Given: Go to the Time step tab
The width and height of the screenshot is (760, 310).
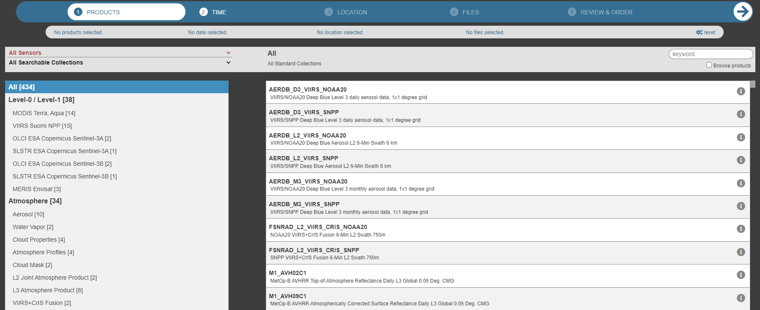Looking at the screenshot, I should coord(213,12).
